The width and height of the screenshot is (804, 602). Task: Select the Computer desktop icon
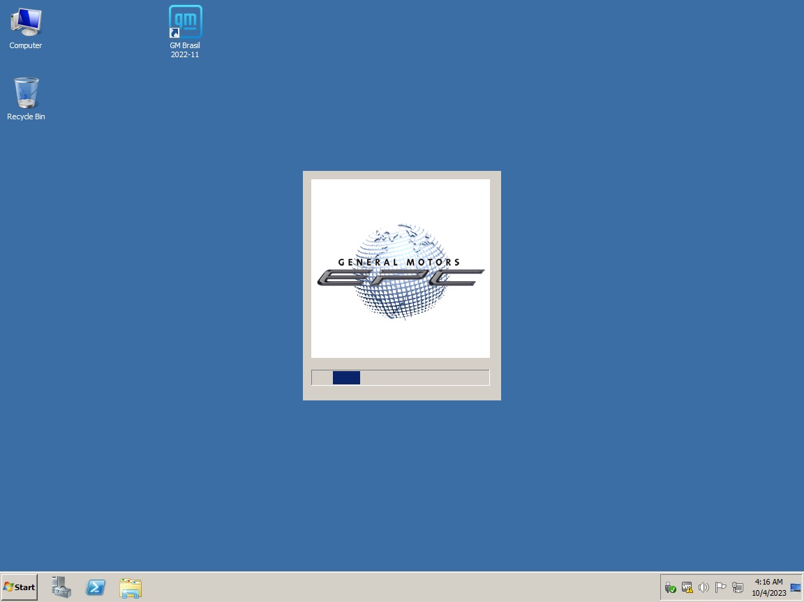26,29
